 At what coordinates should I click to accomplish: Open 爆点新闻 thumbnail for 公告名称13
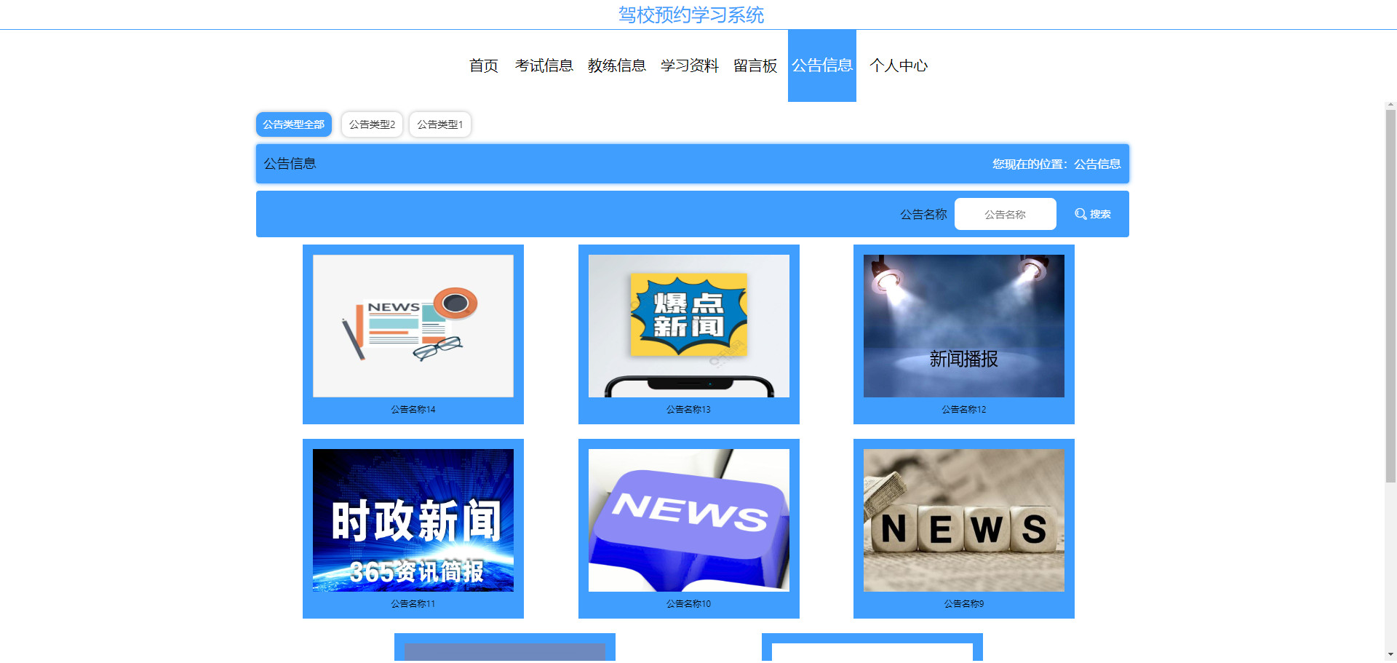click(689, 326)
